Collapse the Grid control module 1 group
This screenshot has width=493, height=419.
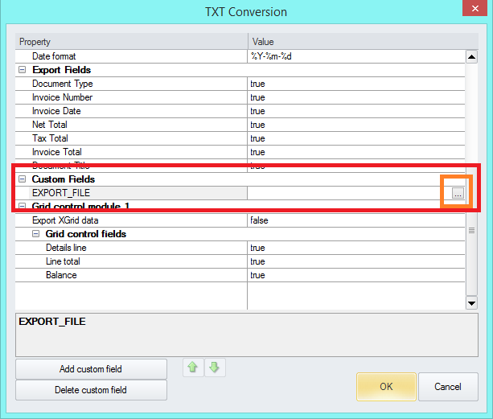[x=23, y=207]
